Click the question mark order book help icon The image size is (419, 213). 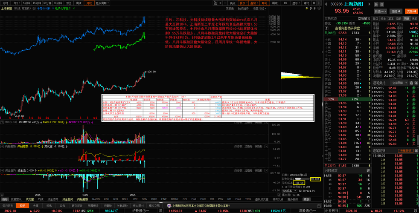(326, 28)
